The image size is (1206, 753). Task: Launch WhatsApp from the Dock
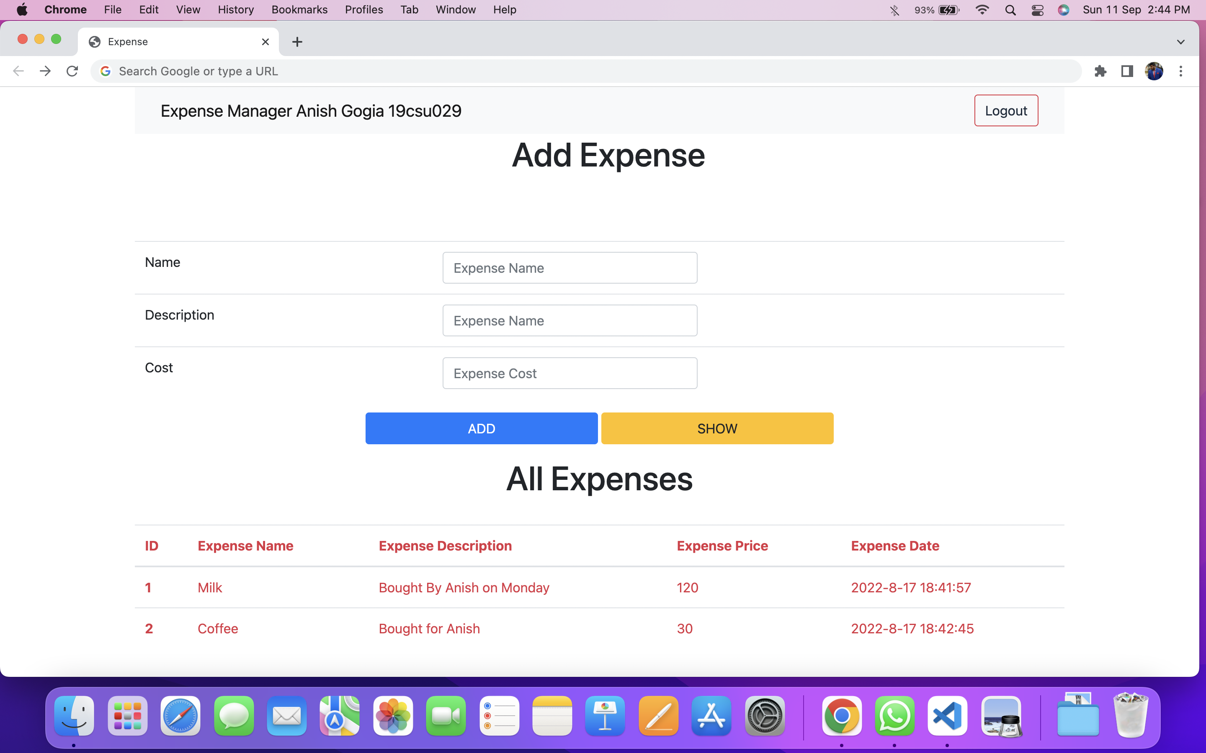point(894,716)
